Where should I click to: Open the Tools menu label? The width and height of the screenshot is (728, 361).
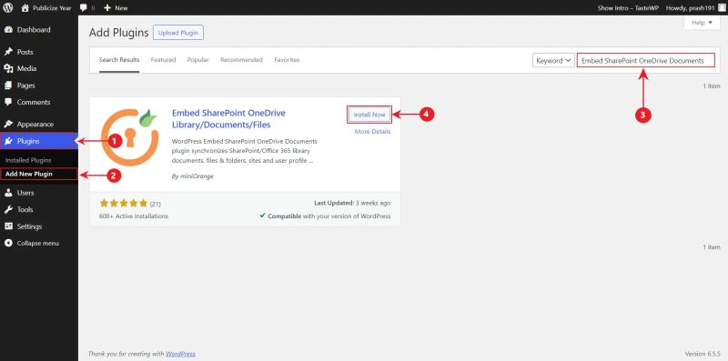coord(25,210)
